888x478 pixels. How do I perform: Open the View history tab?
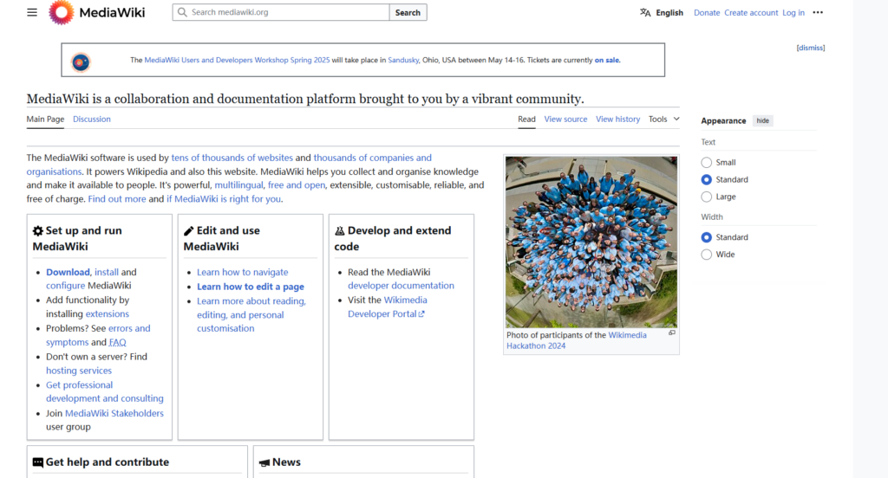[617, 119]
